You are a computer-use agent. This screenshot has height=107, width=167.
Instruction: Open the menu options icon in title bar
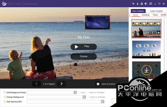pos(151,4)
